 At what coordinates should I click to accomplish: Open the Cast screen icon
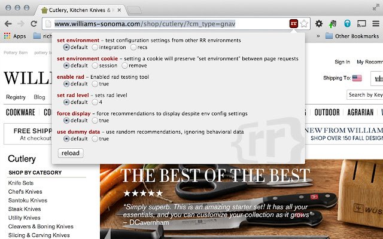[x=361, y=24]
